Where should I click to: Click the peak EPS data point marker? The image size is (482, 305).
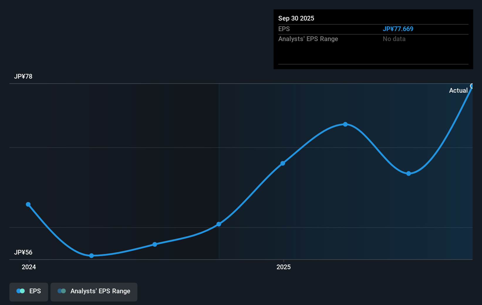point(345,124)
